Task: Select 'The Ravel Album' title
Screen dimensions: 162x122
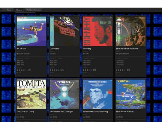Action: (124, 112)
